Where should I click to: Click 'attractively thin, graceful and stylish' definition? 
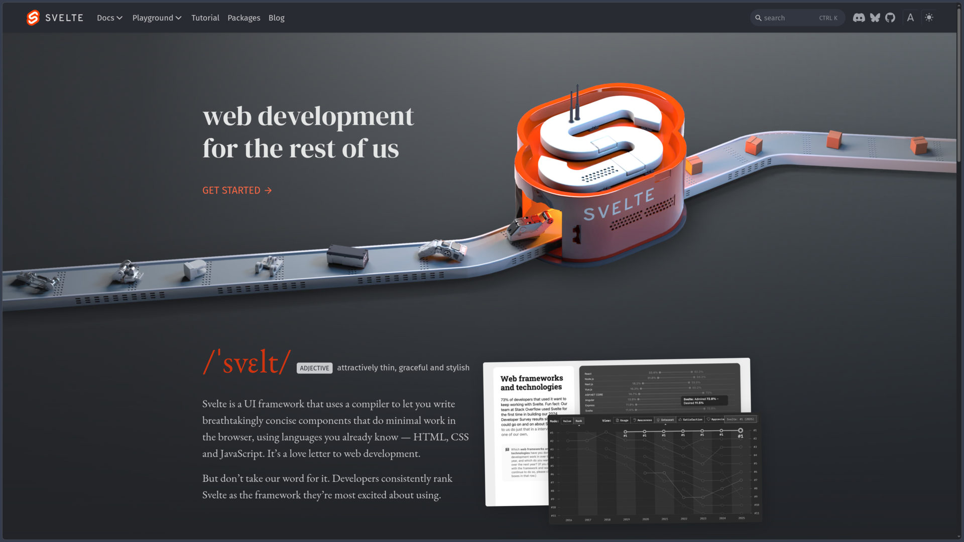click(x=403, y=368)
